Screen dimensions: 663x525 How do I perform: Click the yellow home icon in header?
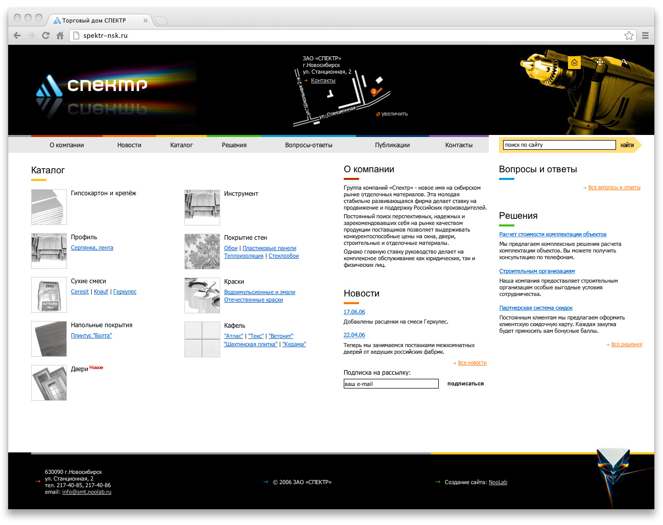574,62
